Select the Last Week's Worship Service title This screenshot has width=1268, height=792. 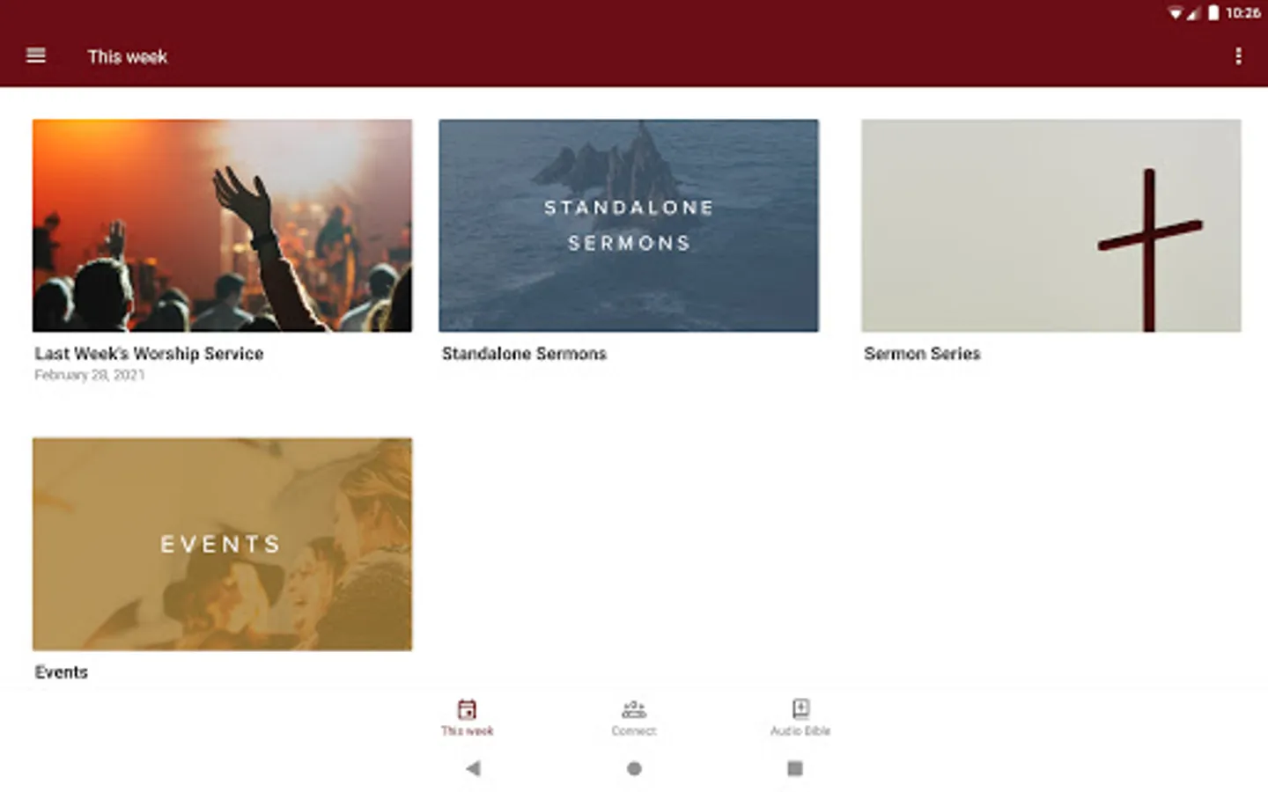point(149,354)
